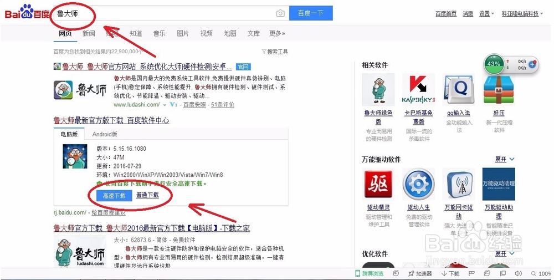The image size is (554, 280).
Task: Expand 优化软件 section with 展开
Action: tap(505, 253)
